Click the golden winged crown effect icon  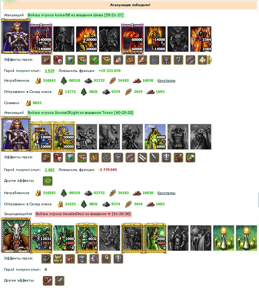[x=58, y=259]
